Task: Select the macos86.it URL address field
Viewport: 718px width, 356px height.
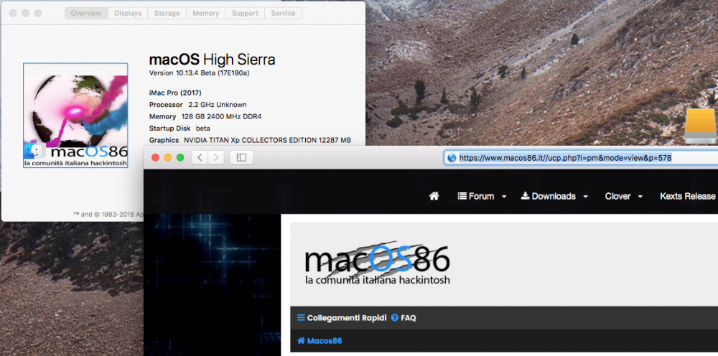Action: (x=581, y=158)
